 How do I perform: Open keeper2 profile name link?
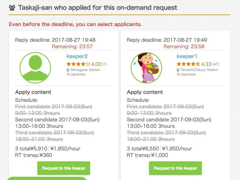(x=77, y=56)
